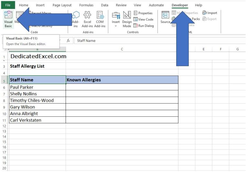Click the XML Import button

click(210, 13)
